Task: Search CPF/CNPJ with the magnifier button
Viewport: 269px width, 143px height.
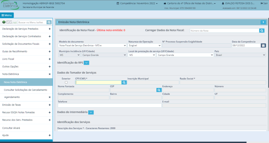Action: (124, 83)
